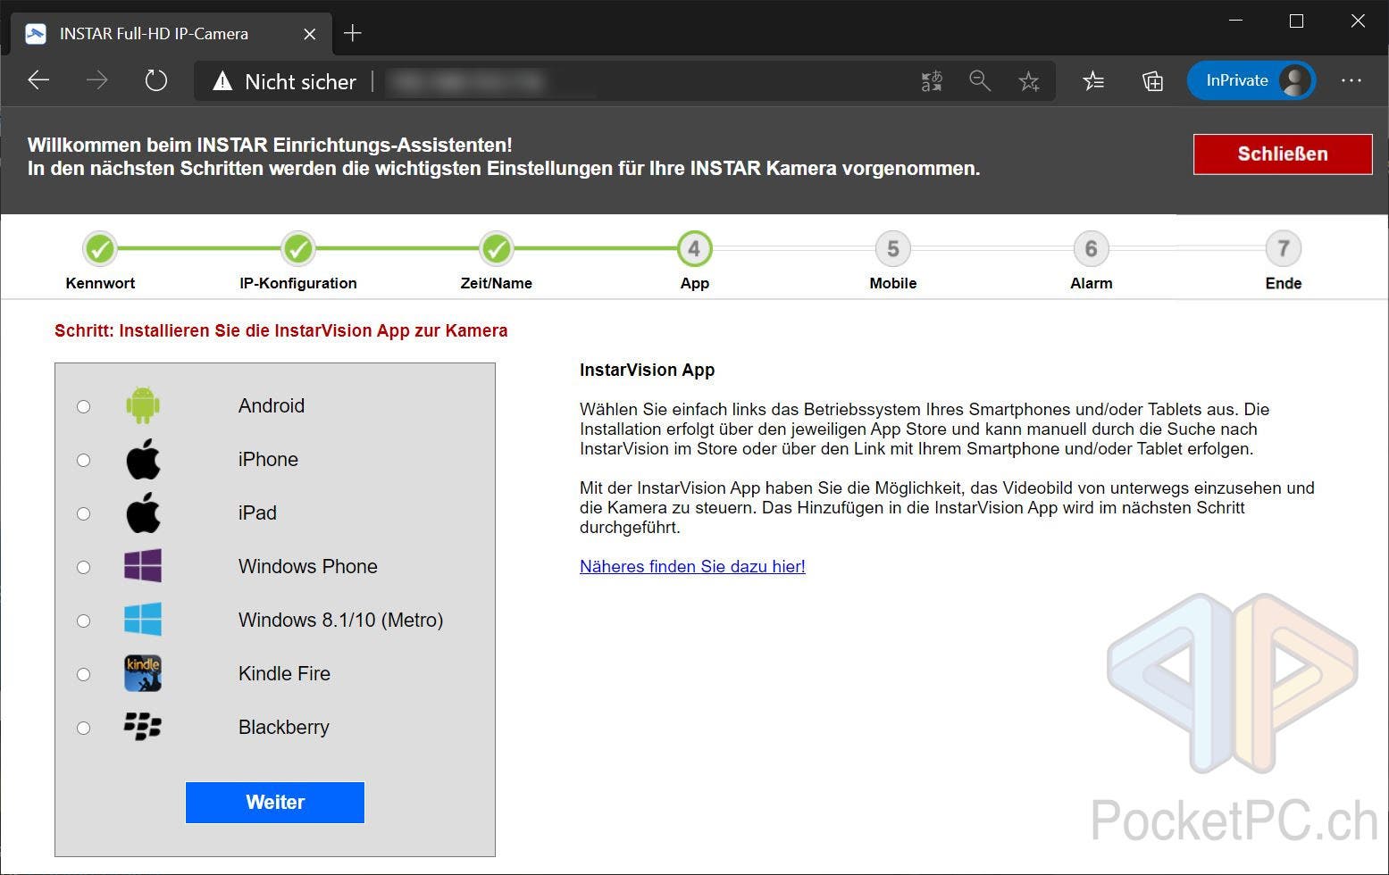Click the Blackberry label text
This screenshot has height=875, width=1389.
point(284,727)
